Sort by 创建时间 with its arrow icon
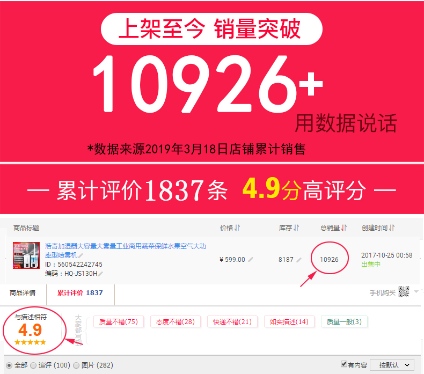 tap(392, 228)
